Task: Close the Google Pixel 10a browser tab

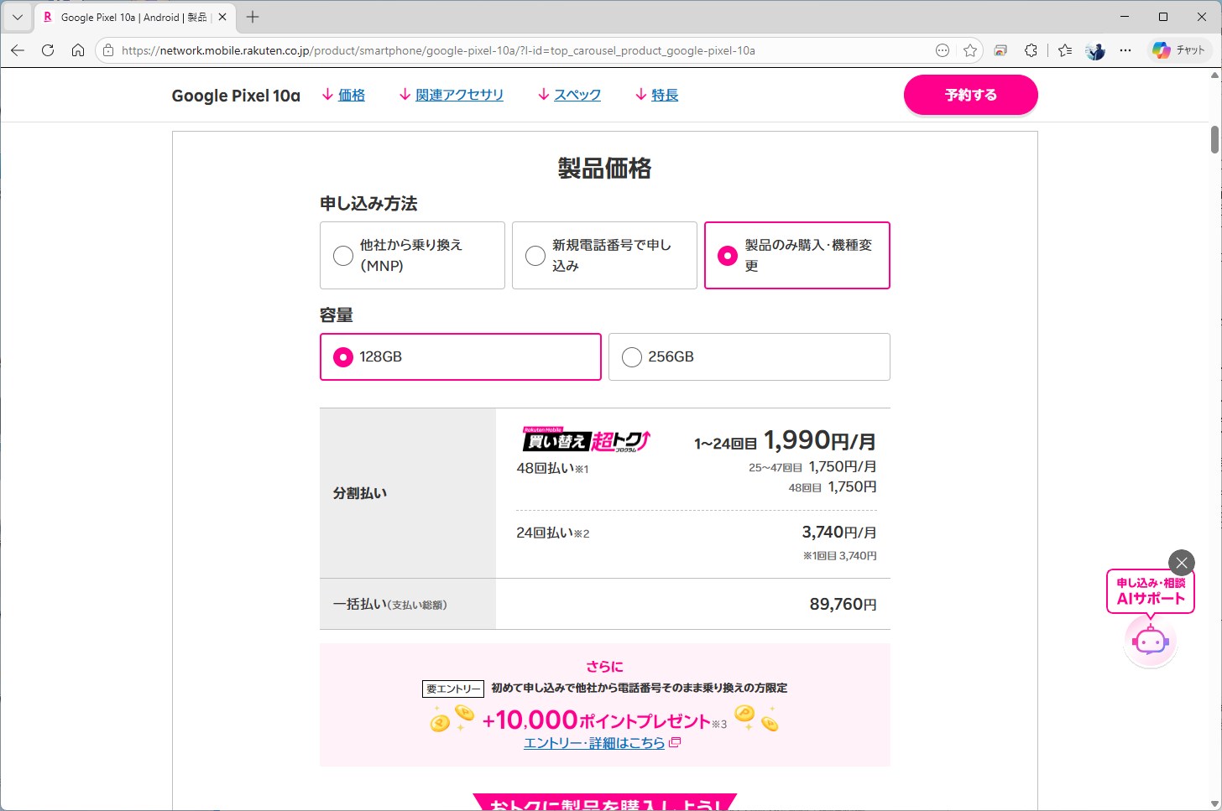Action: [222, 17]
